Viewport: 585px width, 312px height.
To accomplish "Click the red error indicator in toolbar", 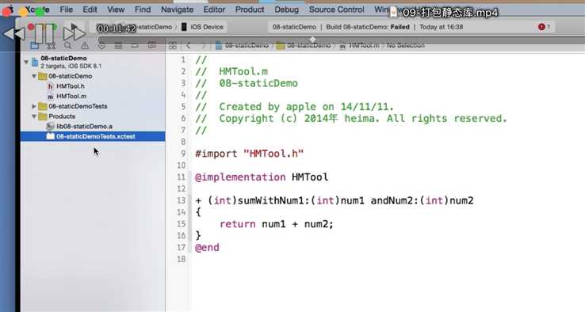I will tap(544, 27).
